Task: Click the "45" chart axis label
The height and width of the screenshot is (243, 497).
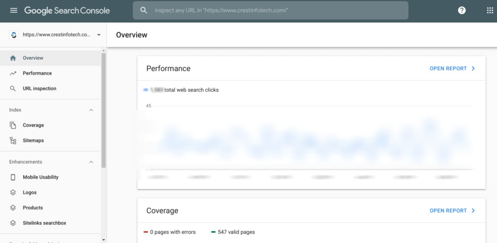Action: [148, 106]
